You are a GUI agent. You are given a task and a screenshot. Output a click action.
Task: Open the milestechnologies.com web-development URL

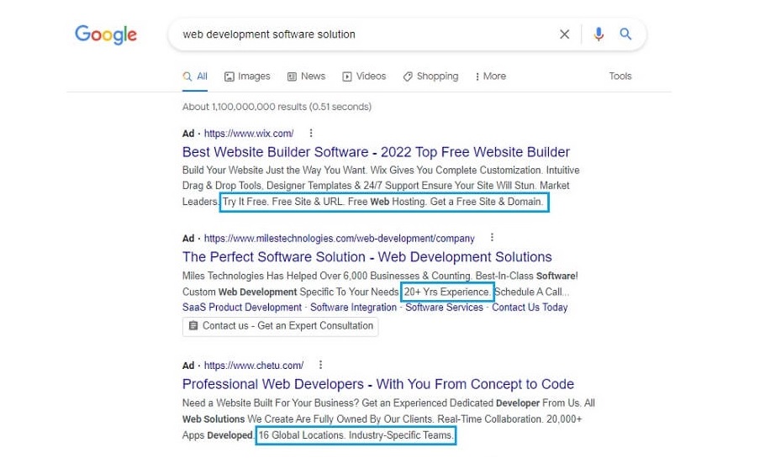[x=339, y=238]
